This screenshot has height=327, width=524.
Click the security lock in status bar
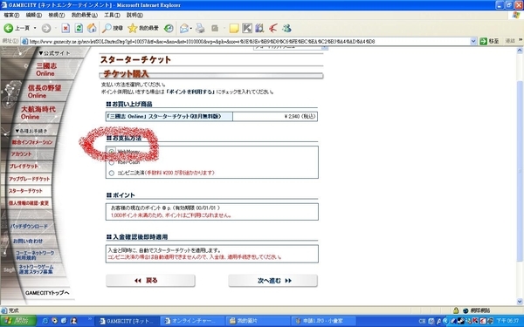point(456,310)
